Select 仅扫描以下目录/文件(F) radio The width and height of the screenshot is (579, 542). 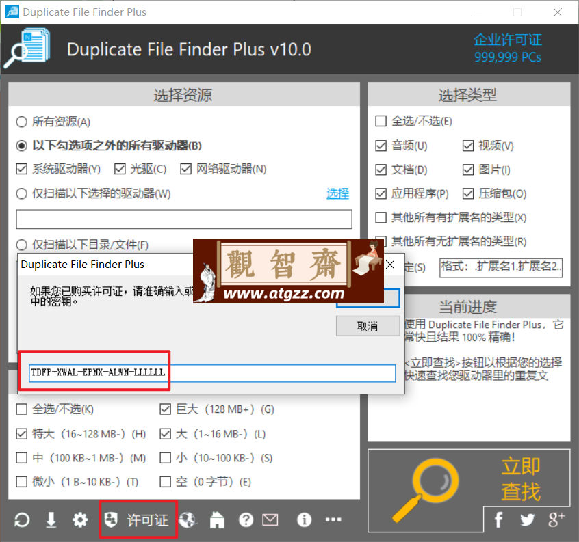(22, 245)
